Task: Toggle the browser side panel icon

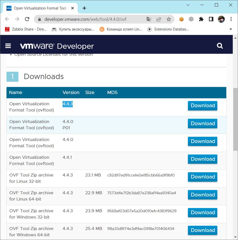Action: click(x=211, y=19)
